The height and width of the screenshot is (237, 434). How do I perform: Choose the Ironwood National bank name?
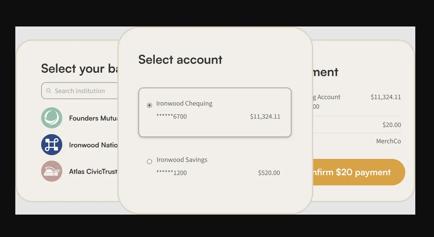(93, 145)
